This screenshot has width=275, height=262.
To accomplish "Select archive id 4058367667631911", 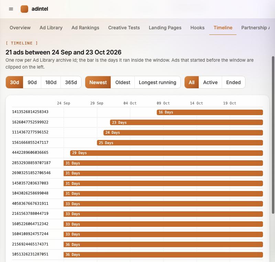I will pyautogui.click(x=30, y=203).
